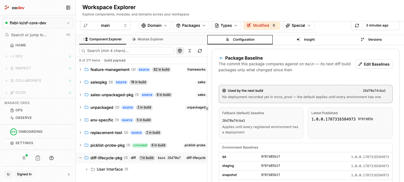
Task: Open the Domain filter dropdown
Action: [x=155, y=26]
